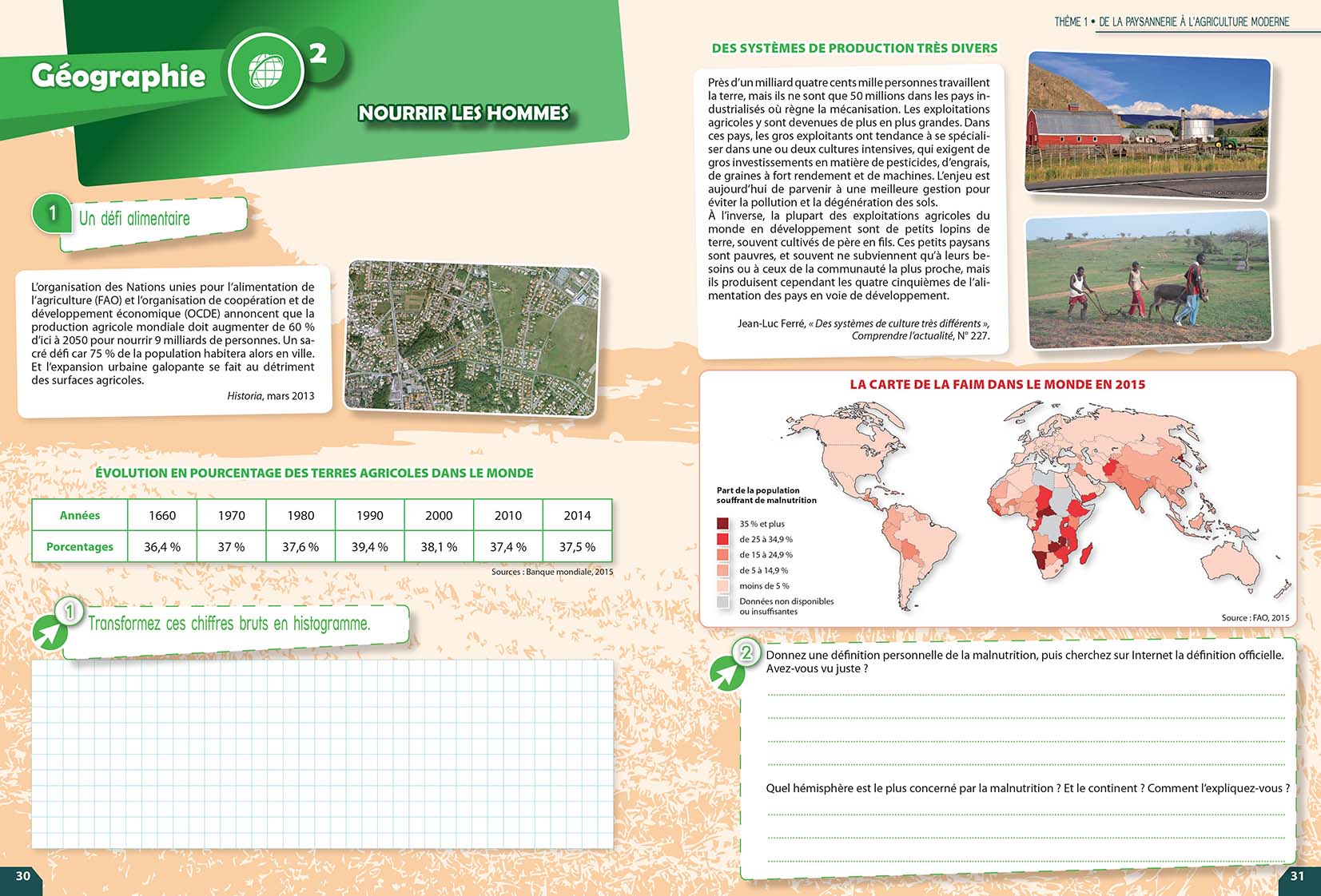The image size is (1321, 896).
Task: Click the Quel hémisphère est le plus concerné question
Action: (1028, 788)
